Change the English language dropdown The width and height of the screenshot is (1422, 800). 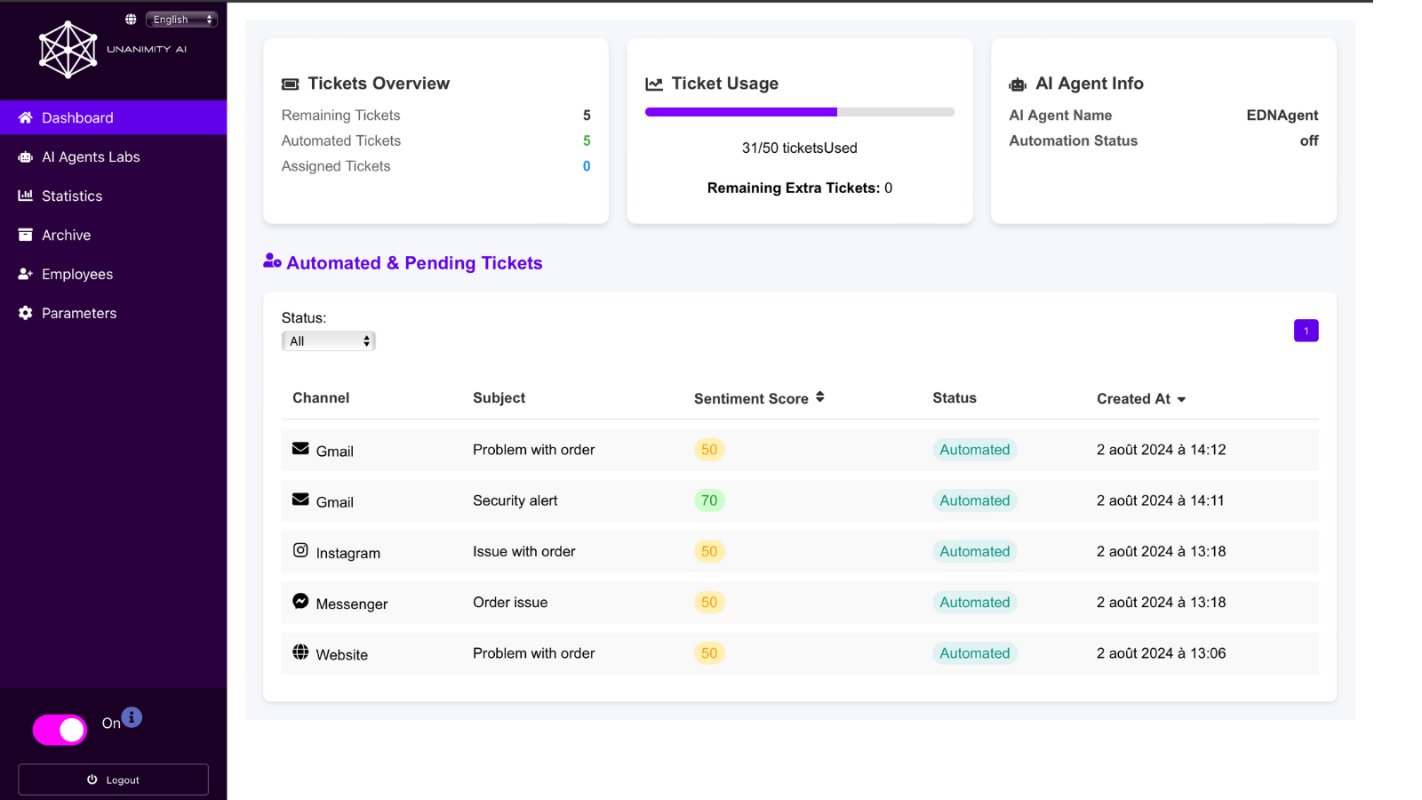point(181,19)
